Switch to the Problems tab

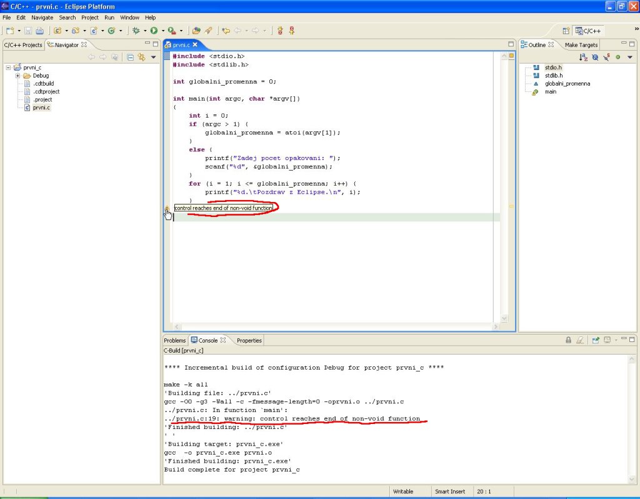tap(175, 340)
